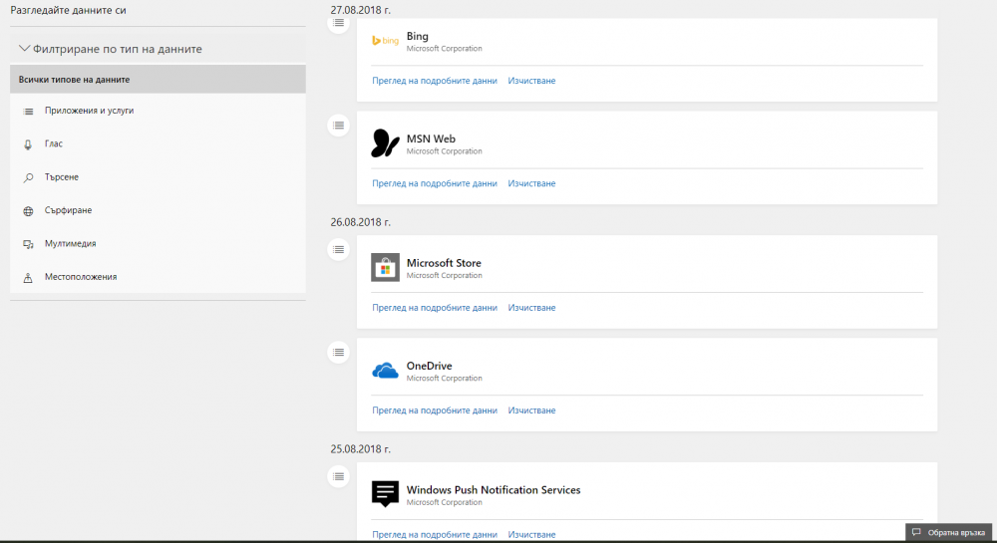Click the Windows Push Notification Services icon
The width and height of the screenshot is (997, 543).
pyautogui.click(x=385, y=494)
